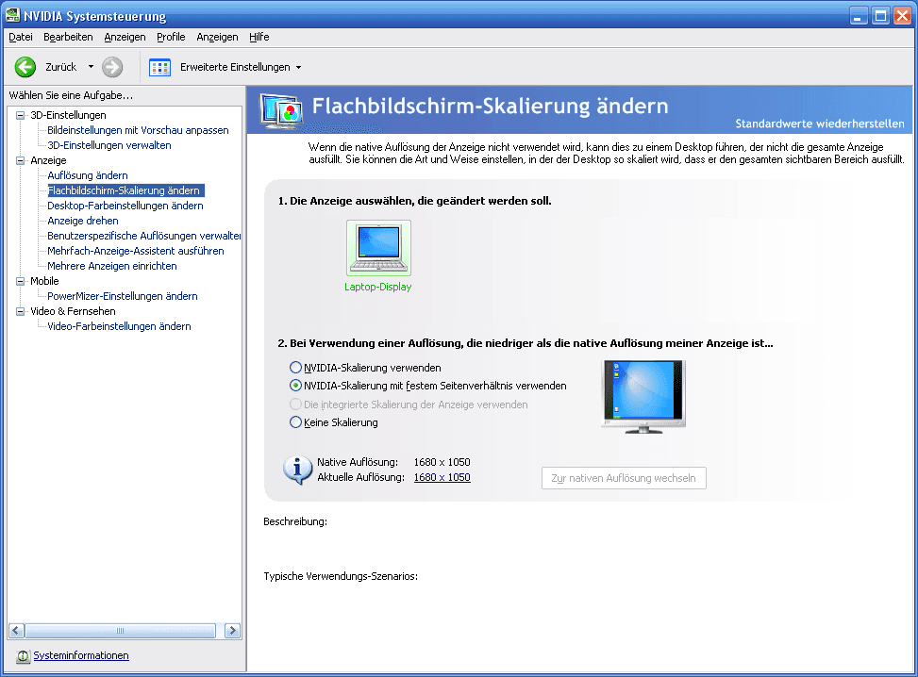Click the Typische Verwendungs-Szenarios: label
Image resolution: width=918 pixels, height=677 pixels.
(341, 576)
